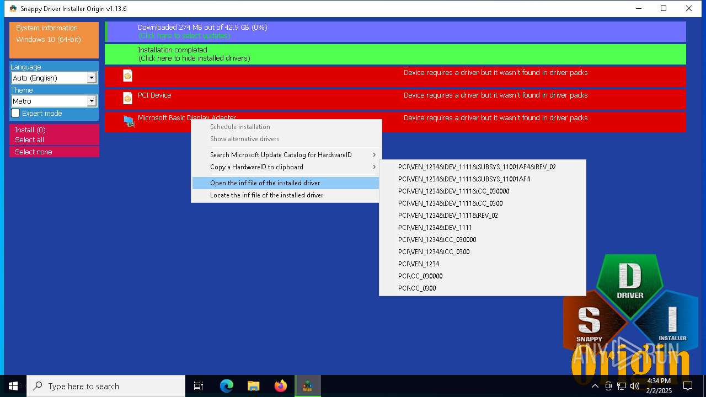This screenshot has width=706, height=397.
Task: Click the network icon in the tray
Action: pyautogui.click(x=622, y=386)
